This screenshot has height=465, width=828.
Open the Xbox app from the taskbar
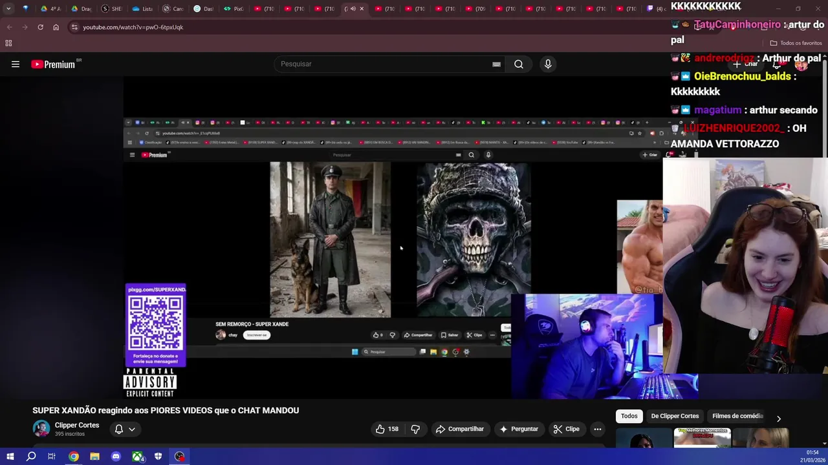[x=137, y=457]
